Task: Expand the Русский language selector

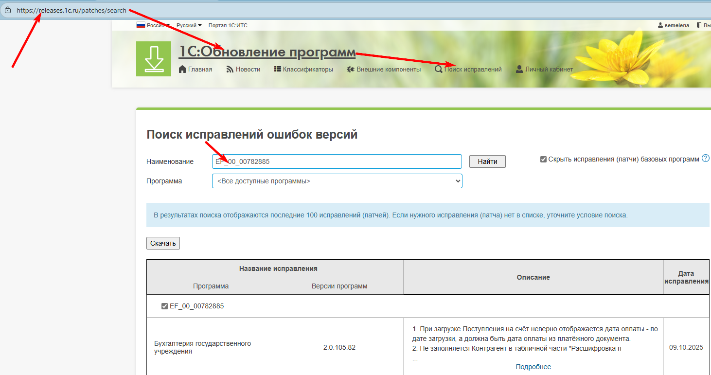Action: [x=189, y=25]
